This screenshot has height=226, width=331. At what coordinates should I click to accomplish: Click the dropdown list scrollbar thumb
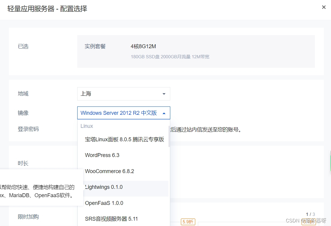(x=169, y=136)
